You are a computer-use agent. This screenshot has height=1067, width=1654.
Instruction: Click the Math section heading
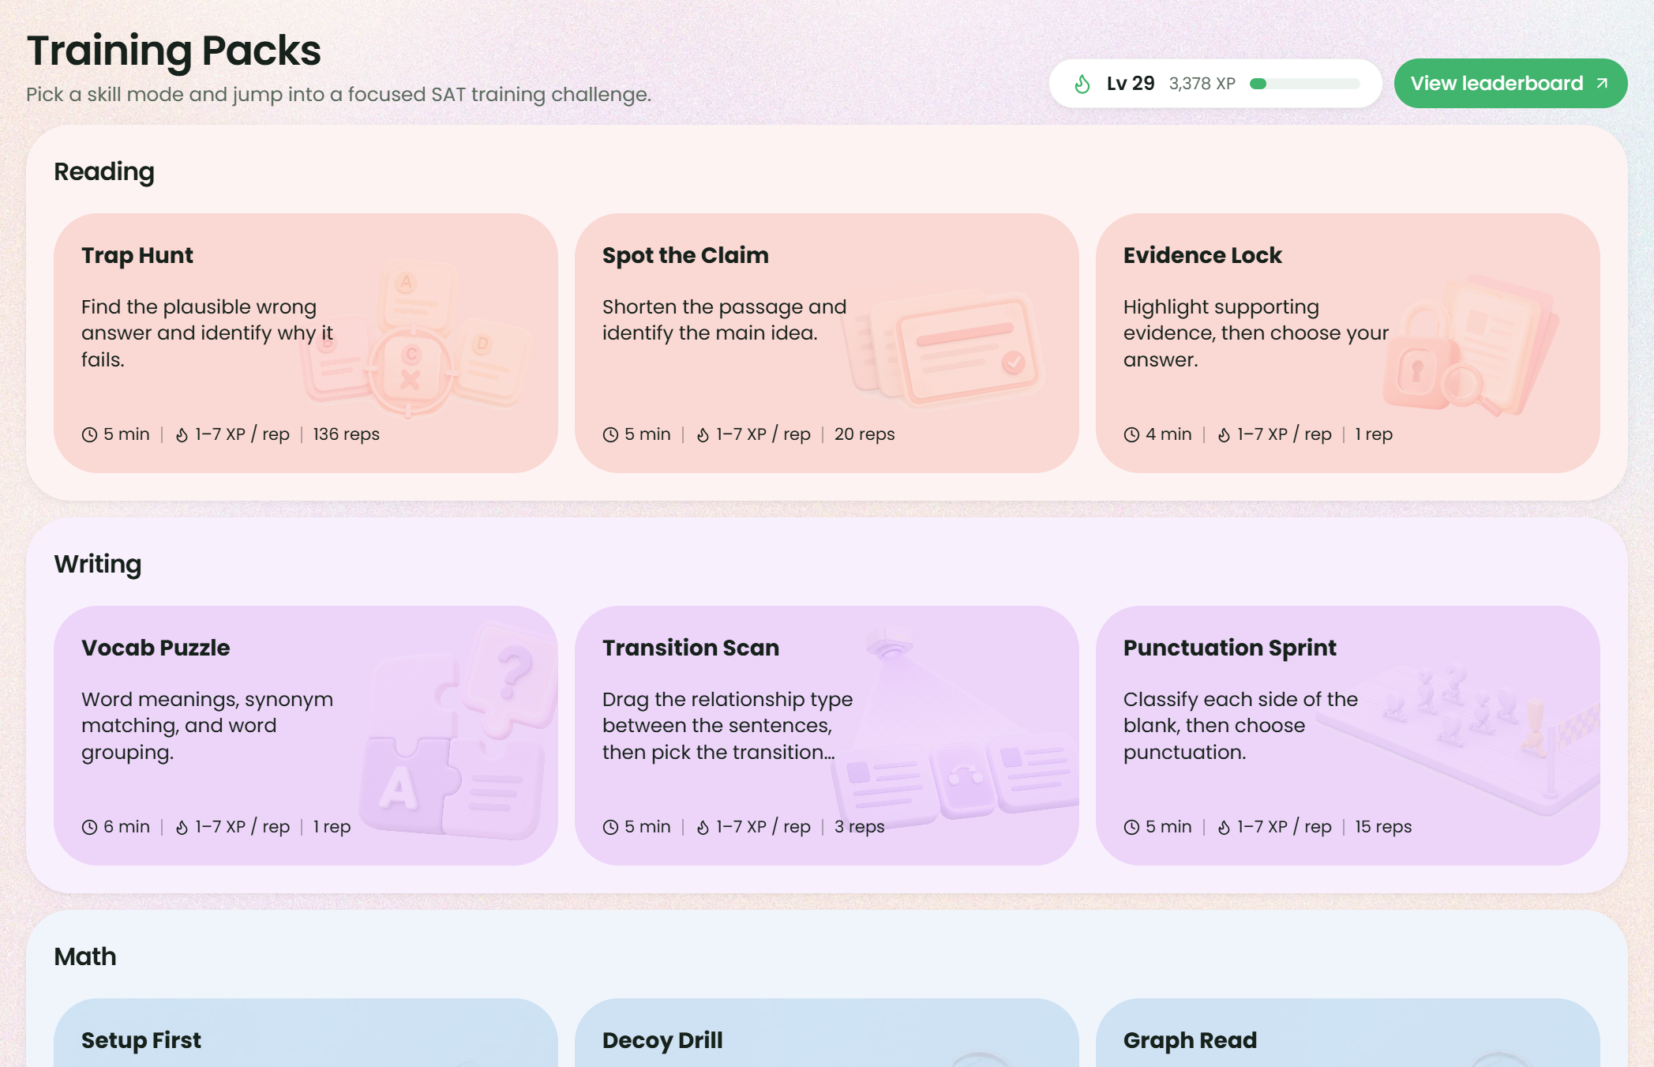coord(85,956)
